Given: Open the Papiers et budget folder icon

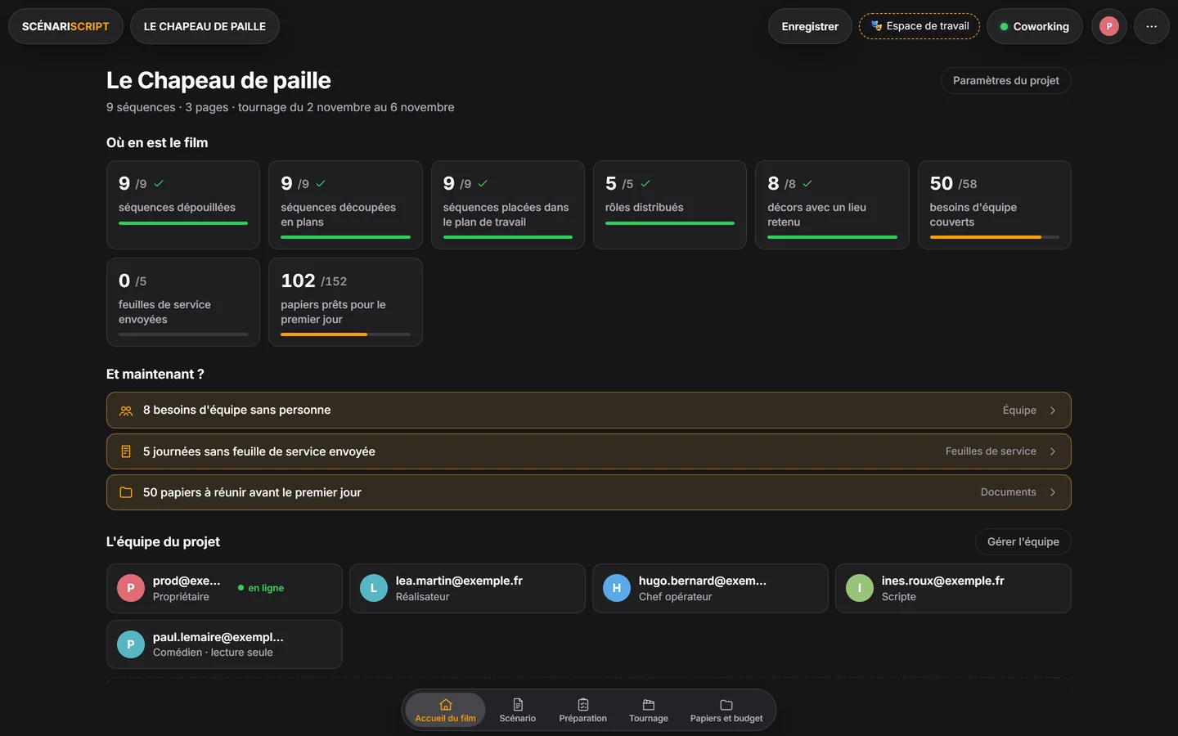Looking at the screenshot, I should tap(726, 705).
